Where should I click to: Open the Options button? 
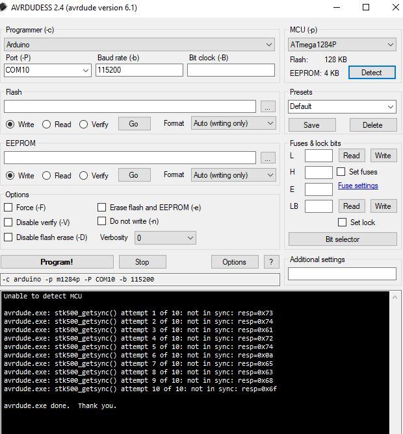235,262
